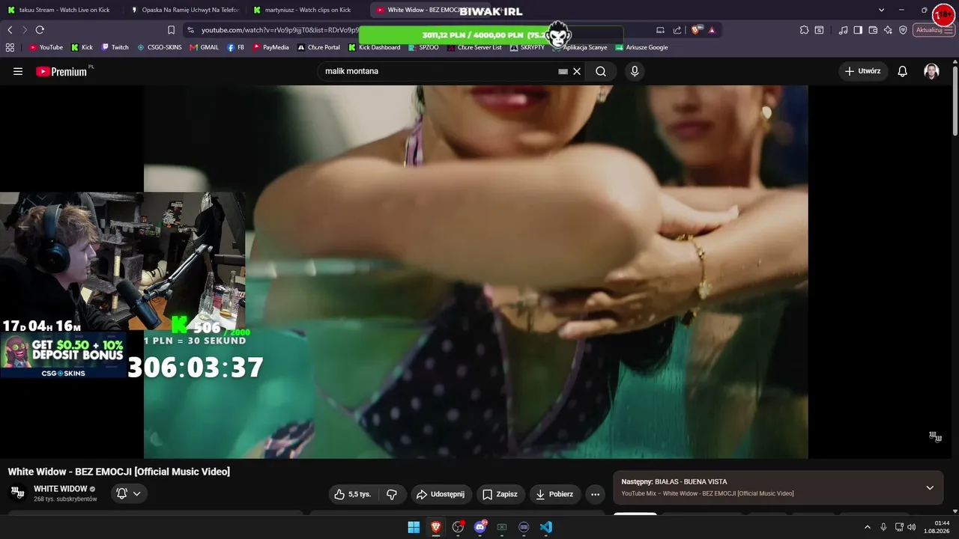Switch to Opaska Na Ramię tab
The height and width of the screenshot is (539, 959).
185,10
